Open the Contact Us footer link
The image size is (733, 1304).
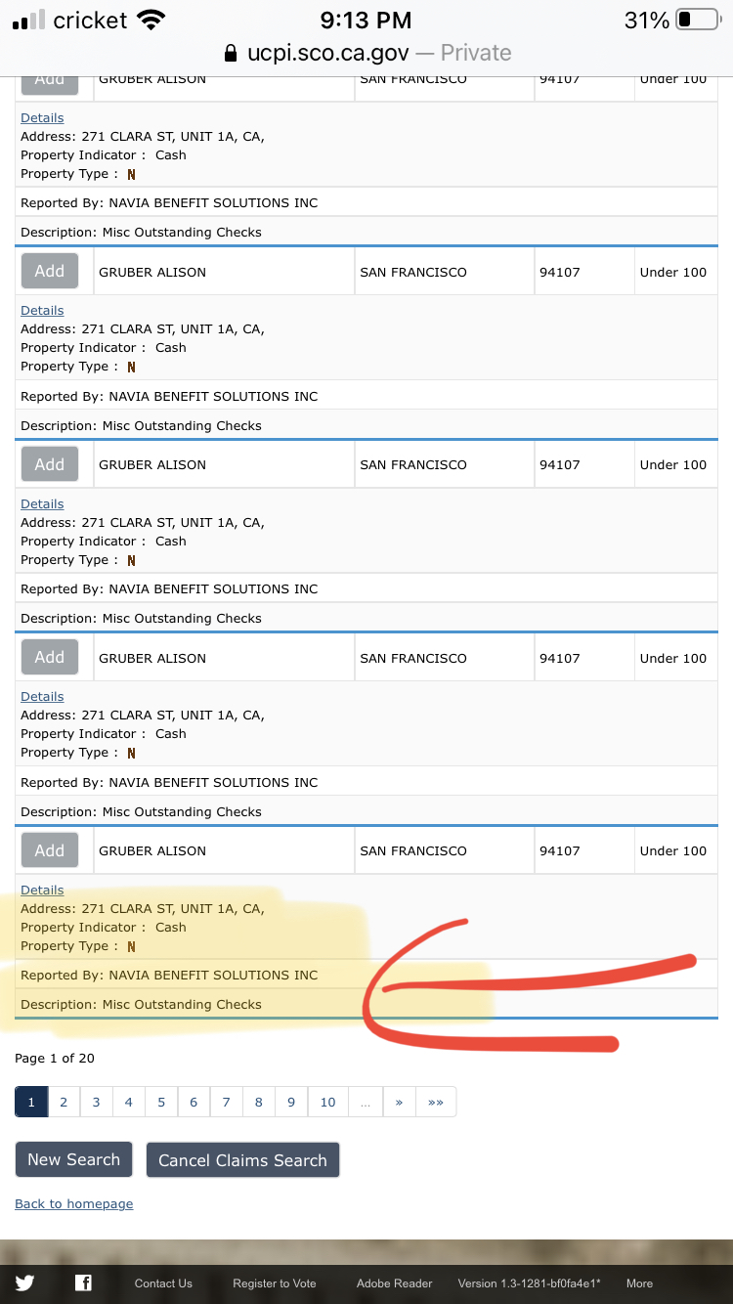pyautogui.click(x=163, y=1283)
